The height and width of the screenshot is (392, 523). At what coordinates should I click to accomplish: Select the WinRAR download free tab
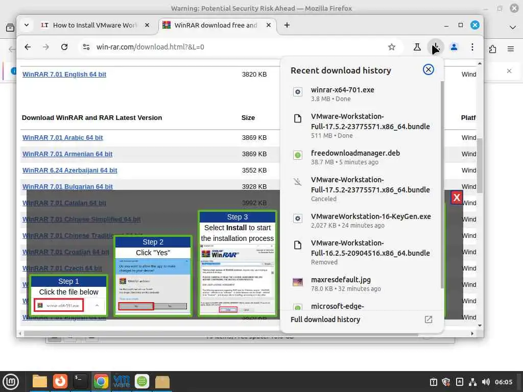(x=215, y=26)
